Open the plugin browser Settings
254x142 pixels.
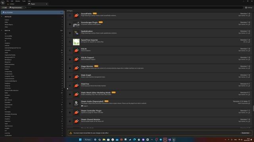pos(249,7)
